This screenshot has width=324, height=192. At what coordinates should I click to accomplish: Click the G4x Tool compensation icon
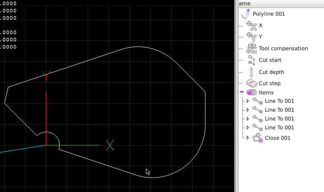[x=251, y=48]
